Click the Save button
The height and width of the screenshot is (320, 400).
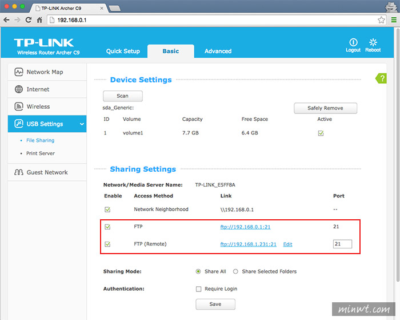[215, 304]
